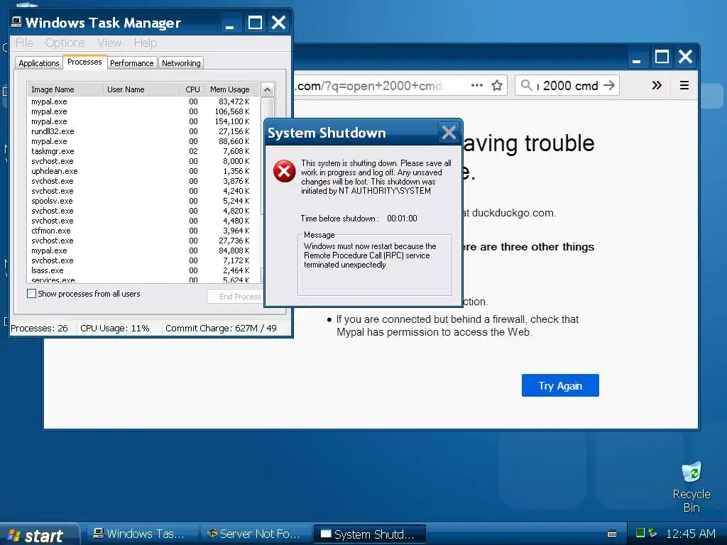Open the Recycle Bin desktop icon

pyautogui.click(x=692, y=487)
